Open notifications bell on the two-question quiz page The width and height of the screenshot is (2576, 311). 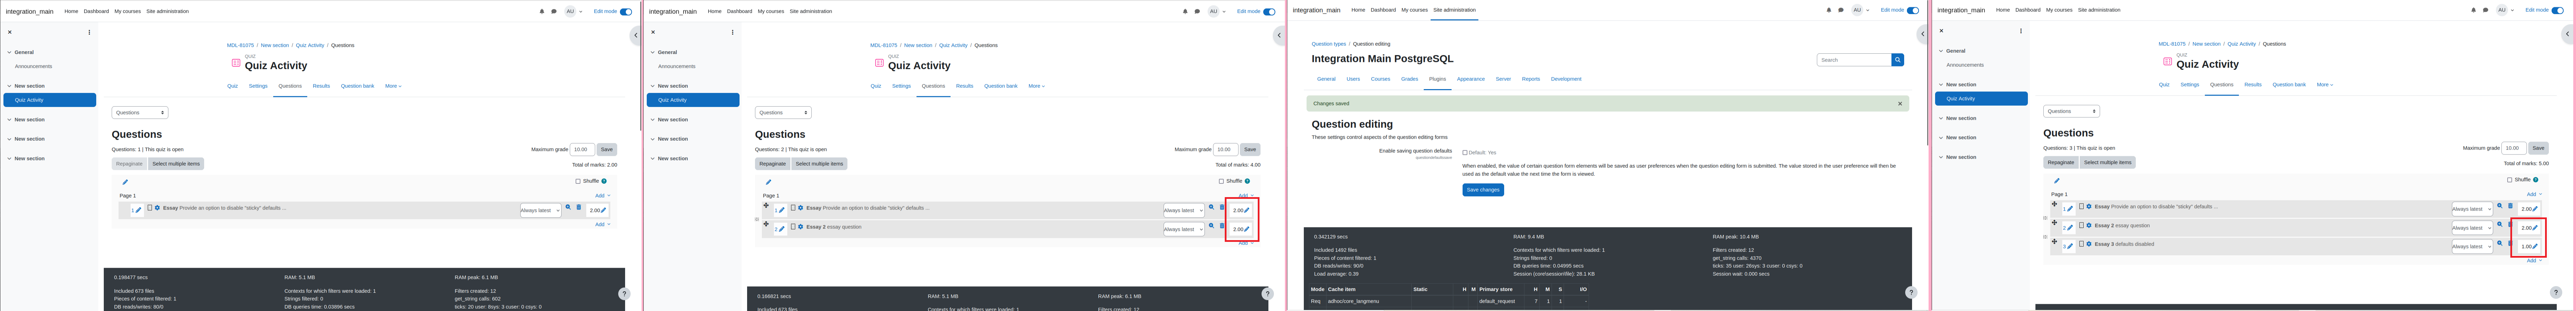click(1185, 12)
